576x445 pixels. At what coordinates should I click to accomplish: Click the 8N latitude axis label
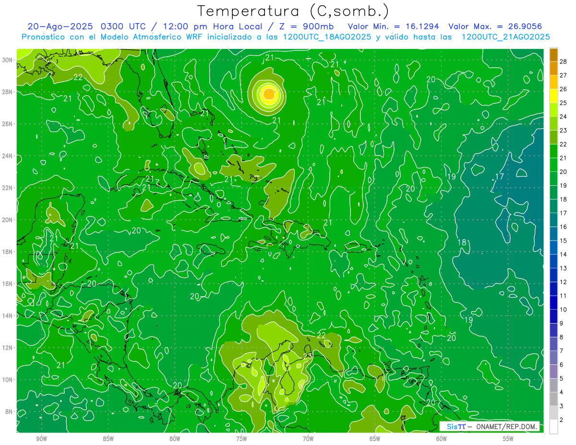[10, 412]
